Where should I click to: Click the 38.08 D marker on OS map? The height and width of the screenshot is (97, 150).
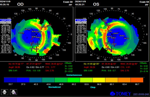[x=108, y=43]
